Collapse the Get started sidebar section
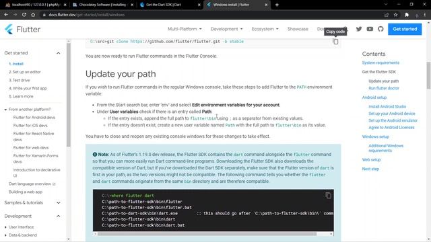This screenshot has height=242, width=431. click(x=59, y=53)
